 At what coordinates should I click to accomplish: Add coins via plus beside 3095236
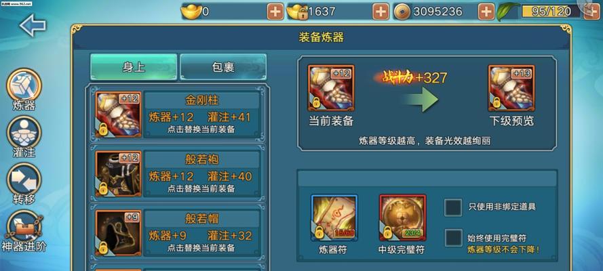[x=486, y=12]
